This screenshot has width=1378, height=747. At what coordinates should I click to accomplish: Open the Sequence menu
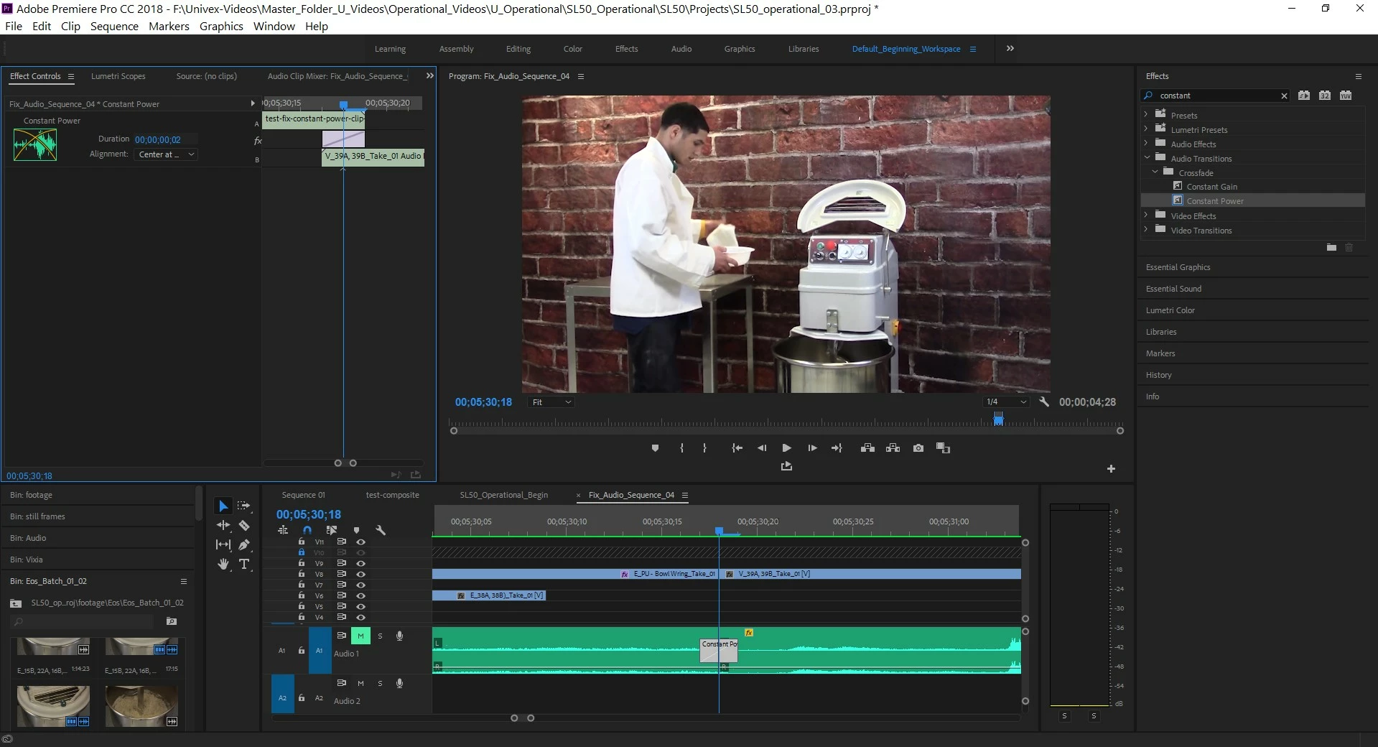coord(114,27)
